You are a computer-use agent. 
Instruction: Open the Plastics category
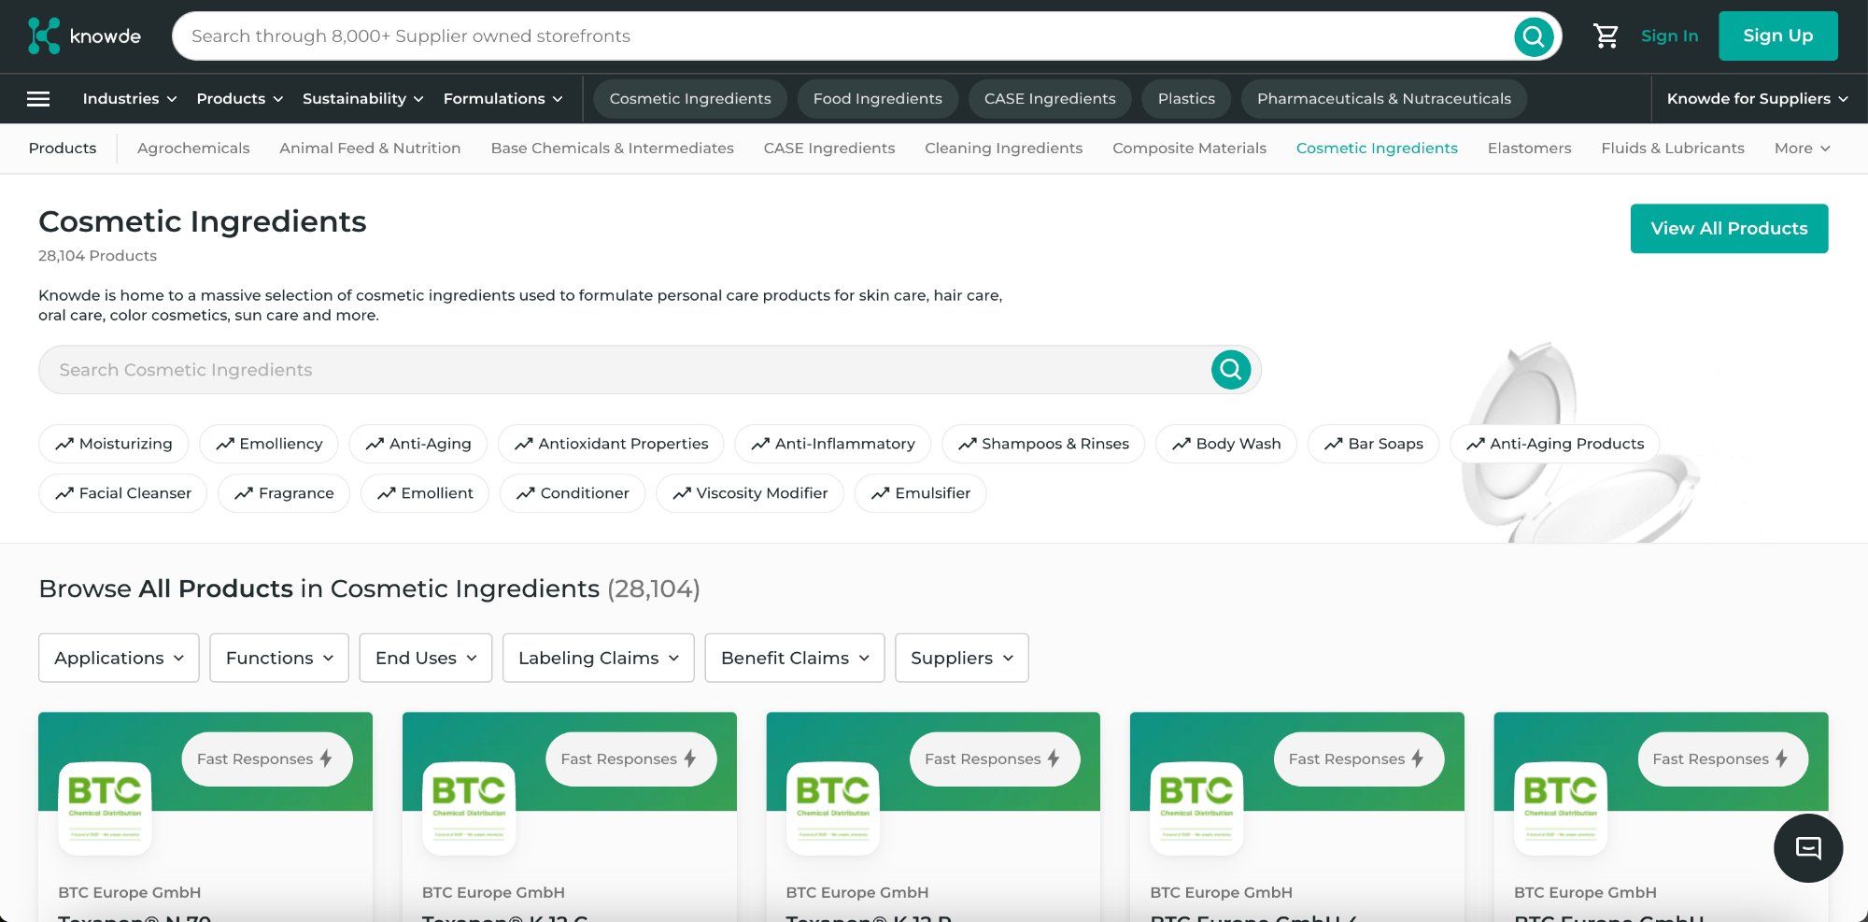tap(1185, 98)
